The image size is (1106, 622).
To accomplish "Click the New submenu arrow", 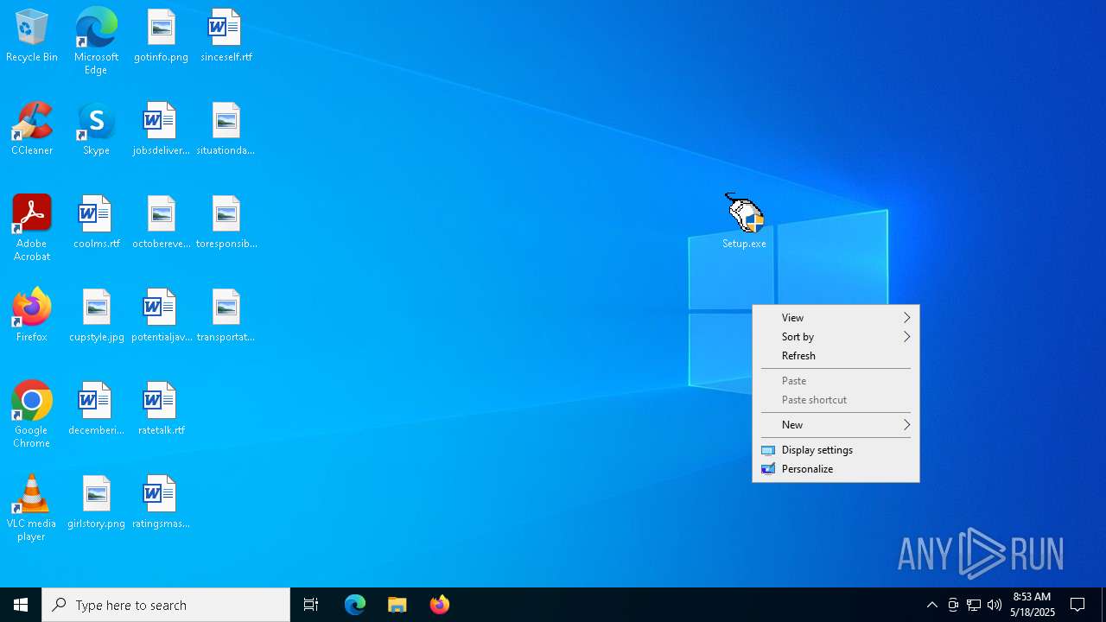I will (x=906, y=425).
